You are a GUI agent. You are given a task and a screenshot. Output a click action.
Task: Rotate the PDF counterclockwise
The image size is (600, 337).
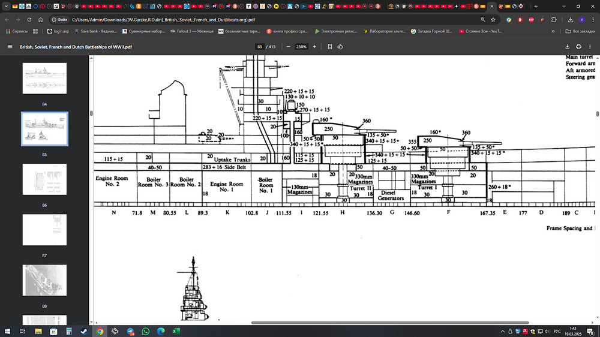(x=340, y=47)
